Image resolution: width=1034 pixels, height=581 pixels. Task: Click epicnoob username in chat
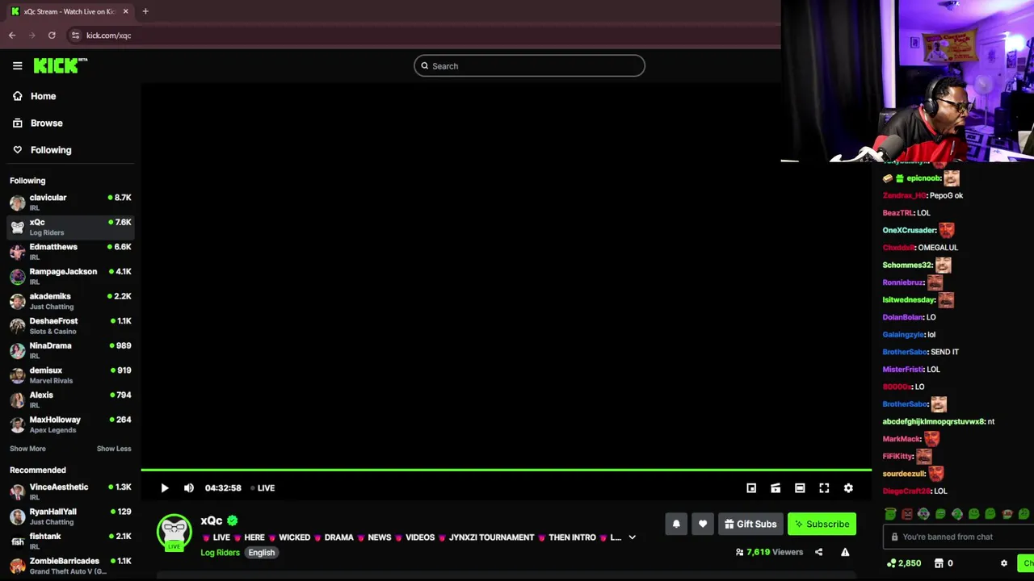[924, 178]
